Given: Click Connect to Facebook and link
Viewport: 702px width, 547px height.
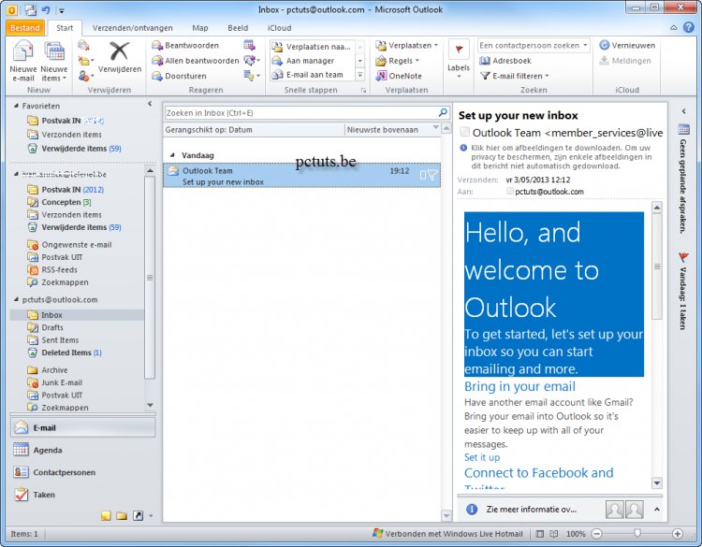Looking at the screenshot, I should click(x=538, y=473).
